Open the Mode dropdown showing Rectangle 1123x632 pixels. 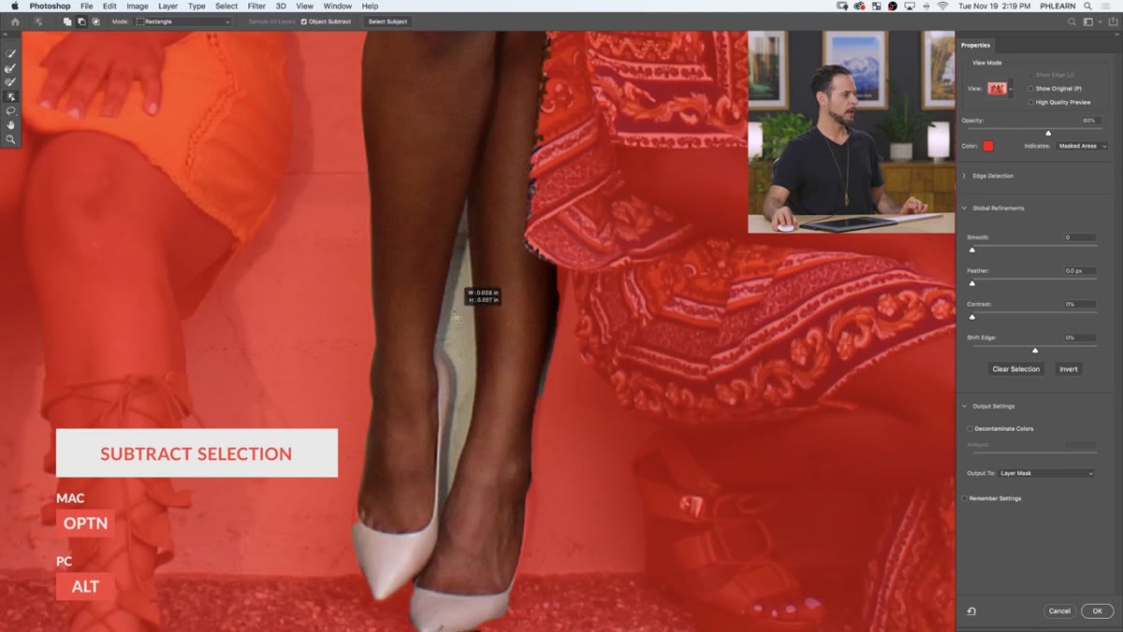click(x=182, y=22)
